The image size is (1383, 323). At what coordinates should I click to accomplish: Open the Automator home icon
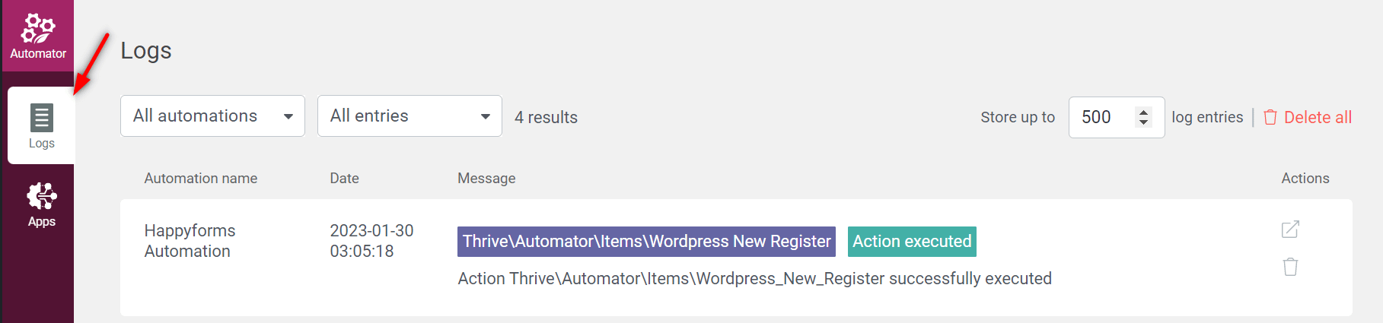pos(38,29)
